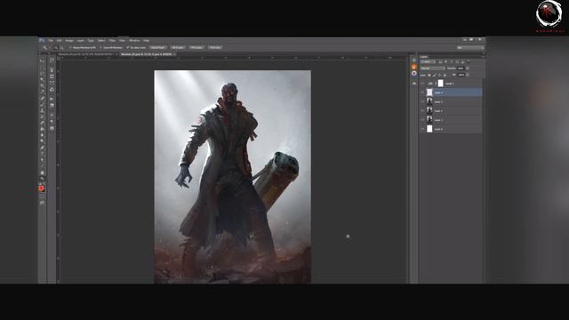Open the File menu
The width and height of the screenshot is (569, 320).
51,40
